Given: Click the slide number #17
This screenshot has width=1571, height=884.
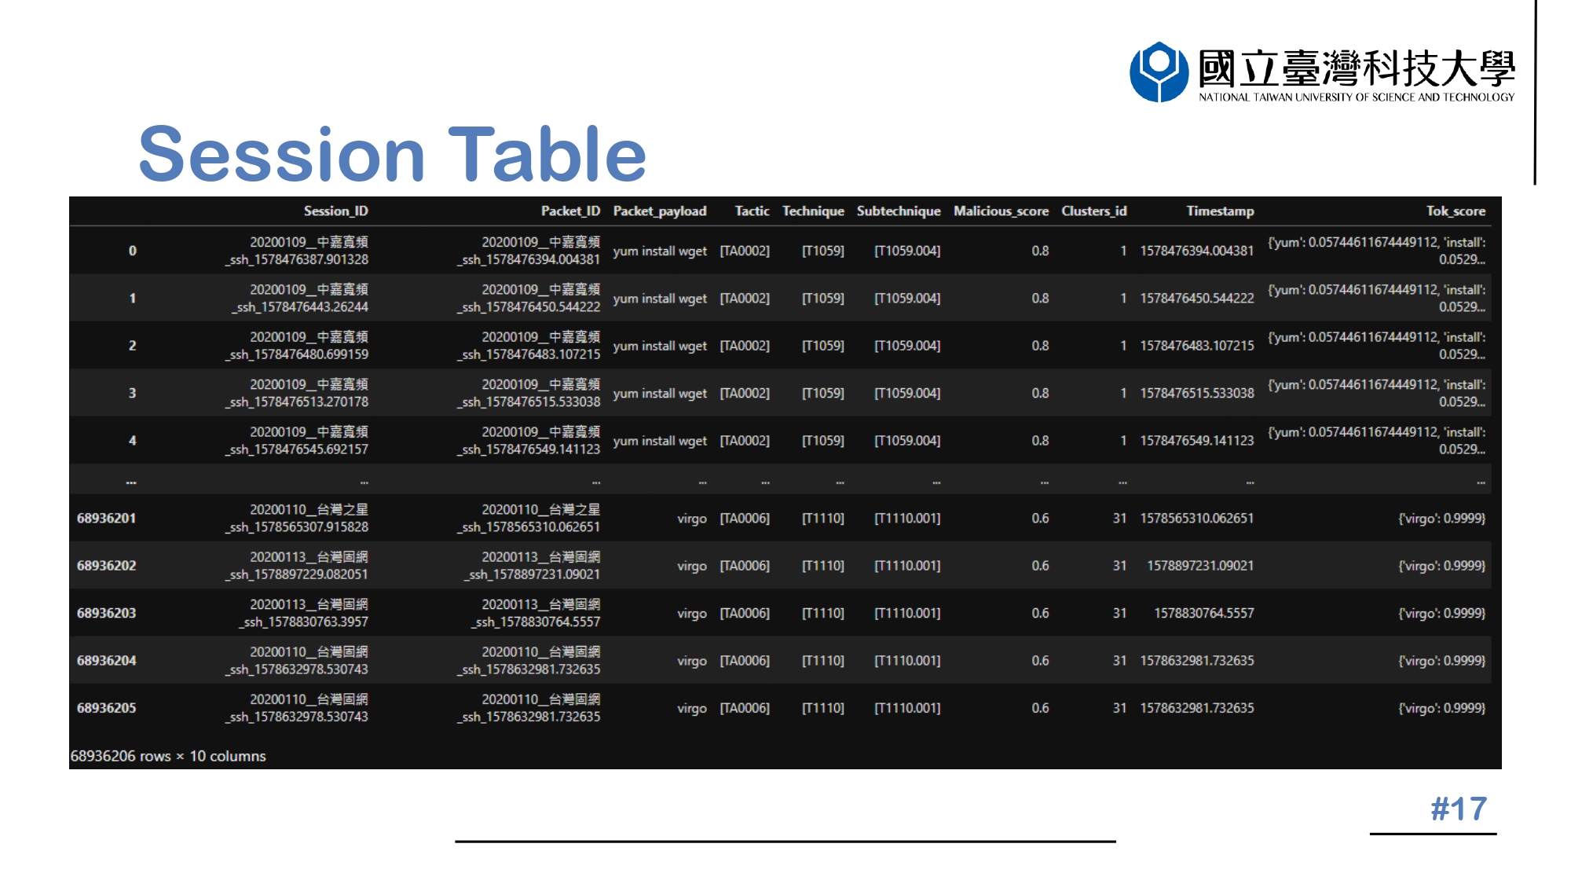Looking at the screenshot, I should 1458,809.
